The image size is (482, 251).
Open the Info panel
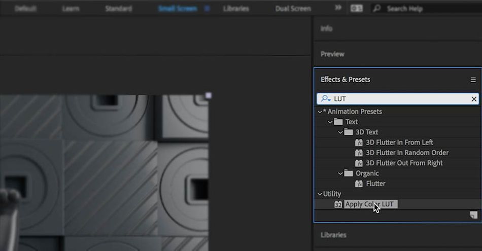326,28
